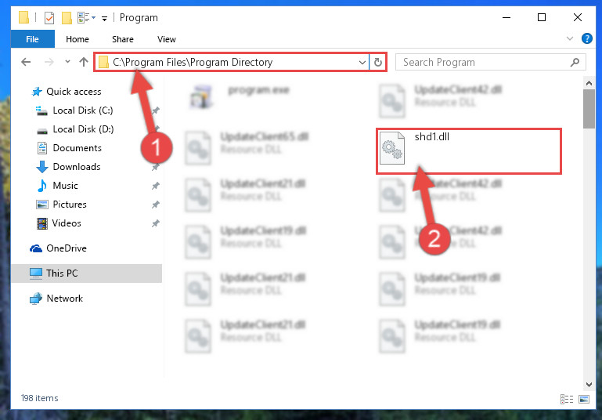Open the Help question mark icon
Screen dimensions: 602x420
coord(586,38)
